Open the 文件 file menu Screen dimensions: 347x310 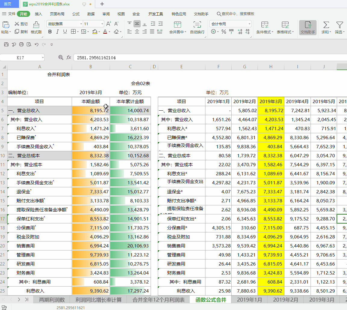(9, 14)
